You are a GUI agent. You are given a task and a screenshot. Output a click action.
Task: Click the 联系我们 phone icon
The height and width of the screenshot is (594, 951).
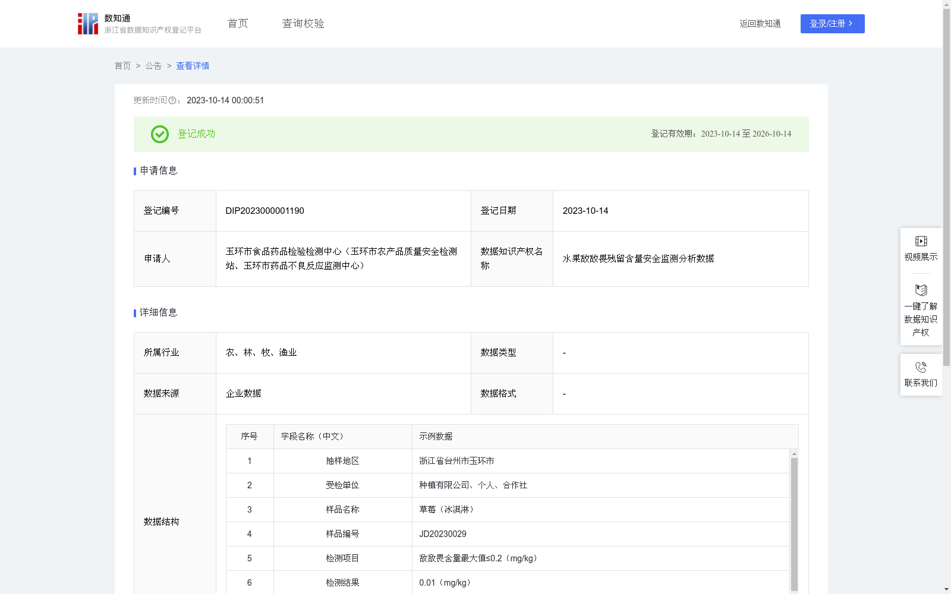click(x=921, y=368)
